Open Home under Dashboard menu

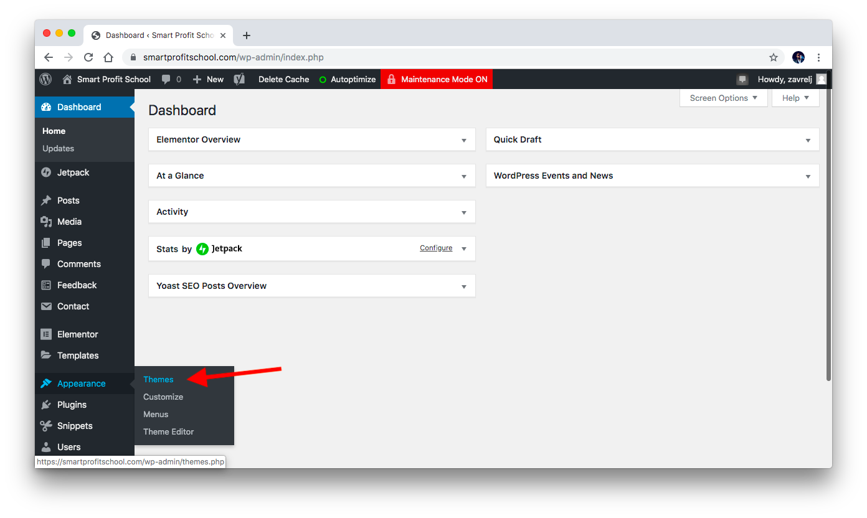coord(54,131)
